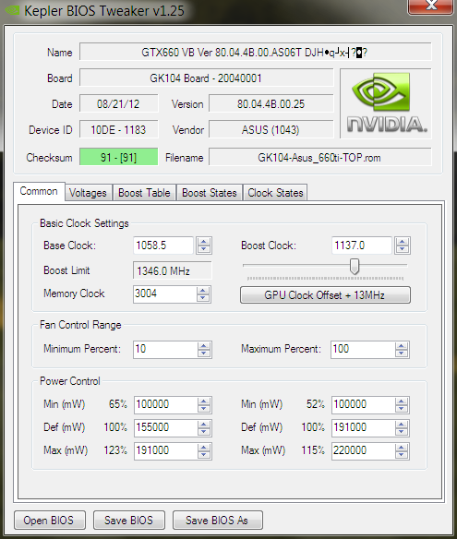Click the Board GK104 Board - 20040001 field

[x=206, y=78]
